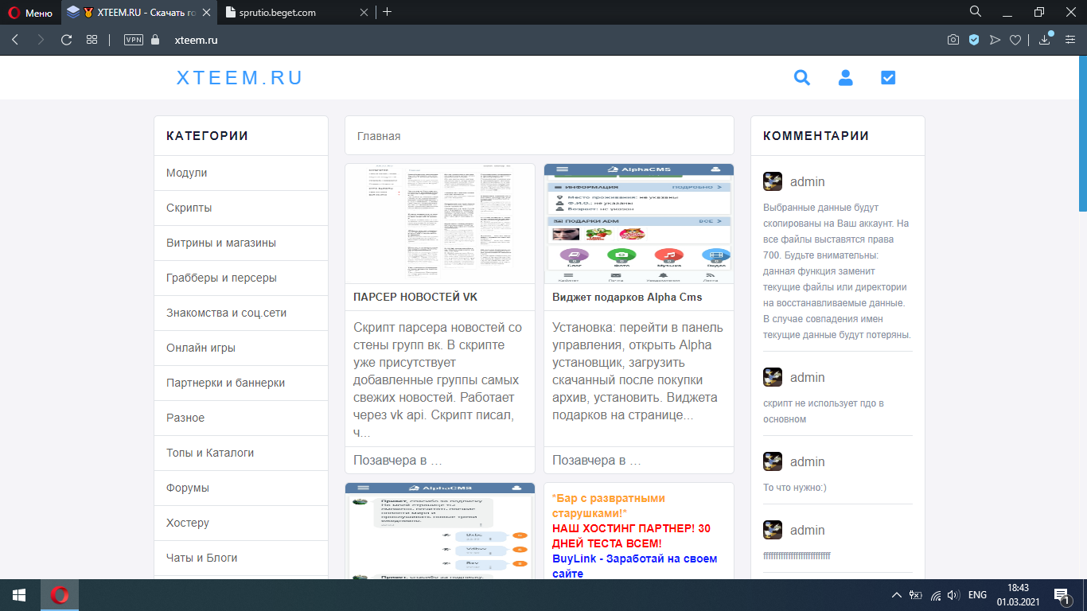Open the Скрипты category
The height and width of the screenshot is (611, 1087).
pyautogui.click(x=241, y=208)
